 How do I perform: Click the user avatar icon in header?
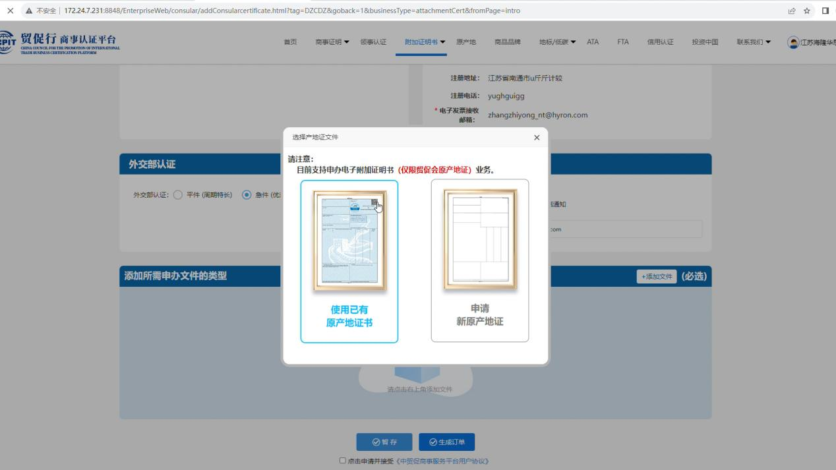click(793, 43)
